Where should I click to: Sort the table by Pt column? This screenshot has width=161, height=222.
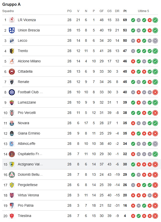tap(125, 11)
